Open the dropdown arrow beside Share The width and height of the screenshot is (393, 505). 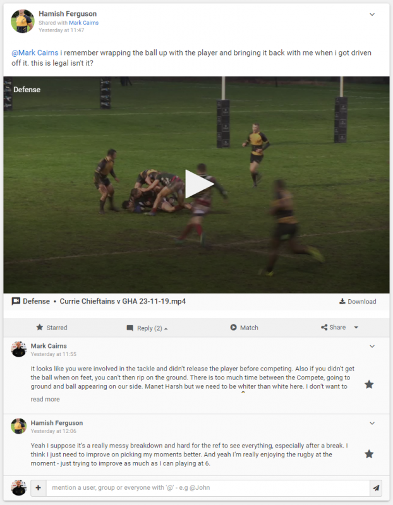[x=356, y=328]
